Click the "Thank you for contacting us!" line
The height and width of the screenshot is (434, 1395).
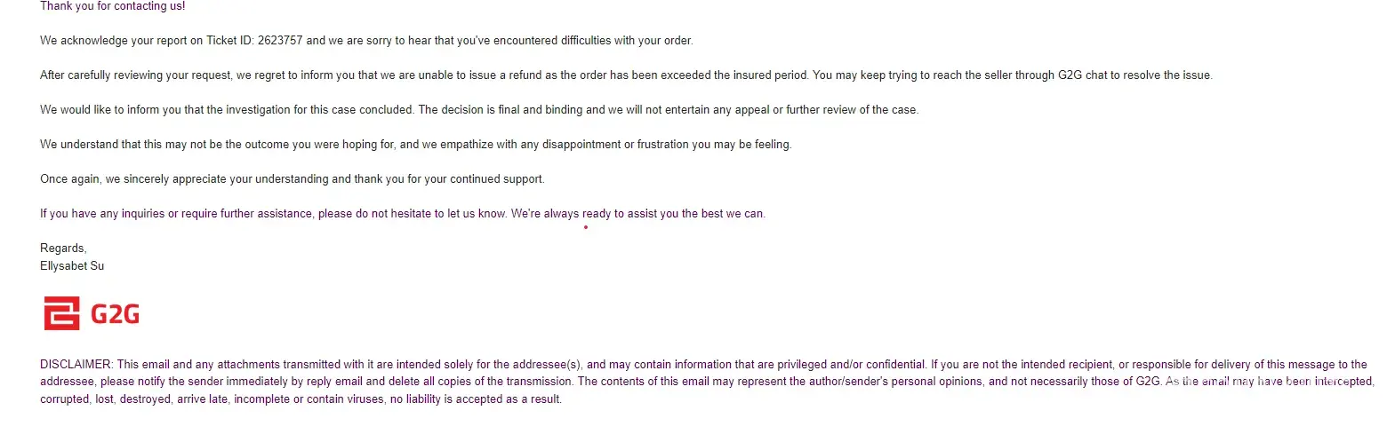[x=113, y=6]
